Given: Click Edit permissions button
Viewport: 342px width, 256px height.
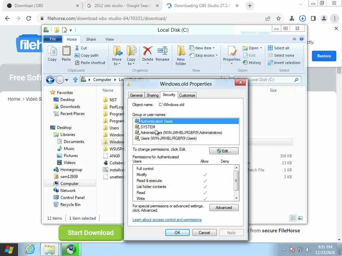Looking at the screenshot, I should [x=224, y=151].
